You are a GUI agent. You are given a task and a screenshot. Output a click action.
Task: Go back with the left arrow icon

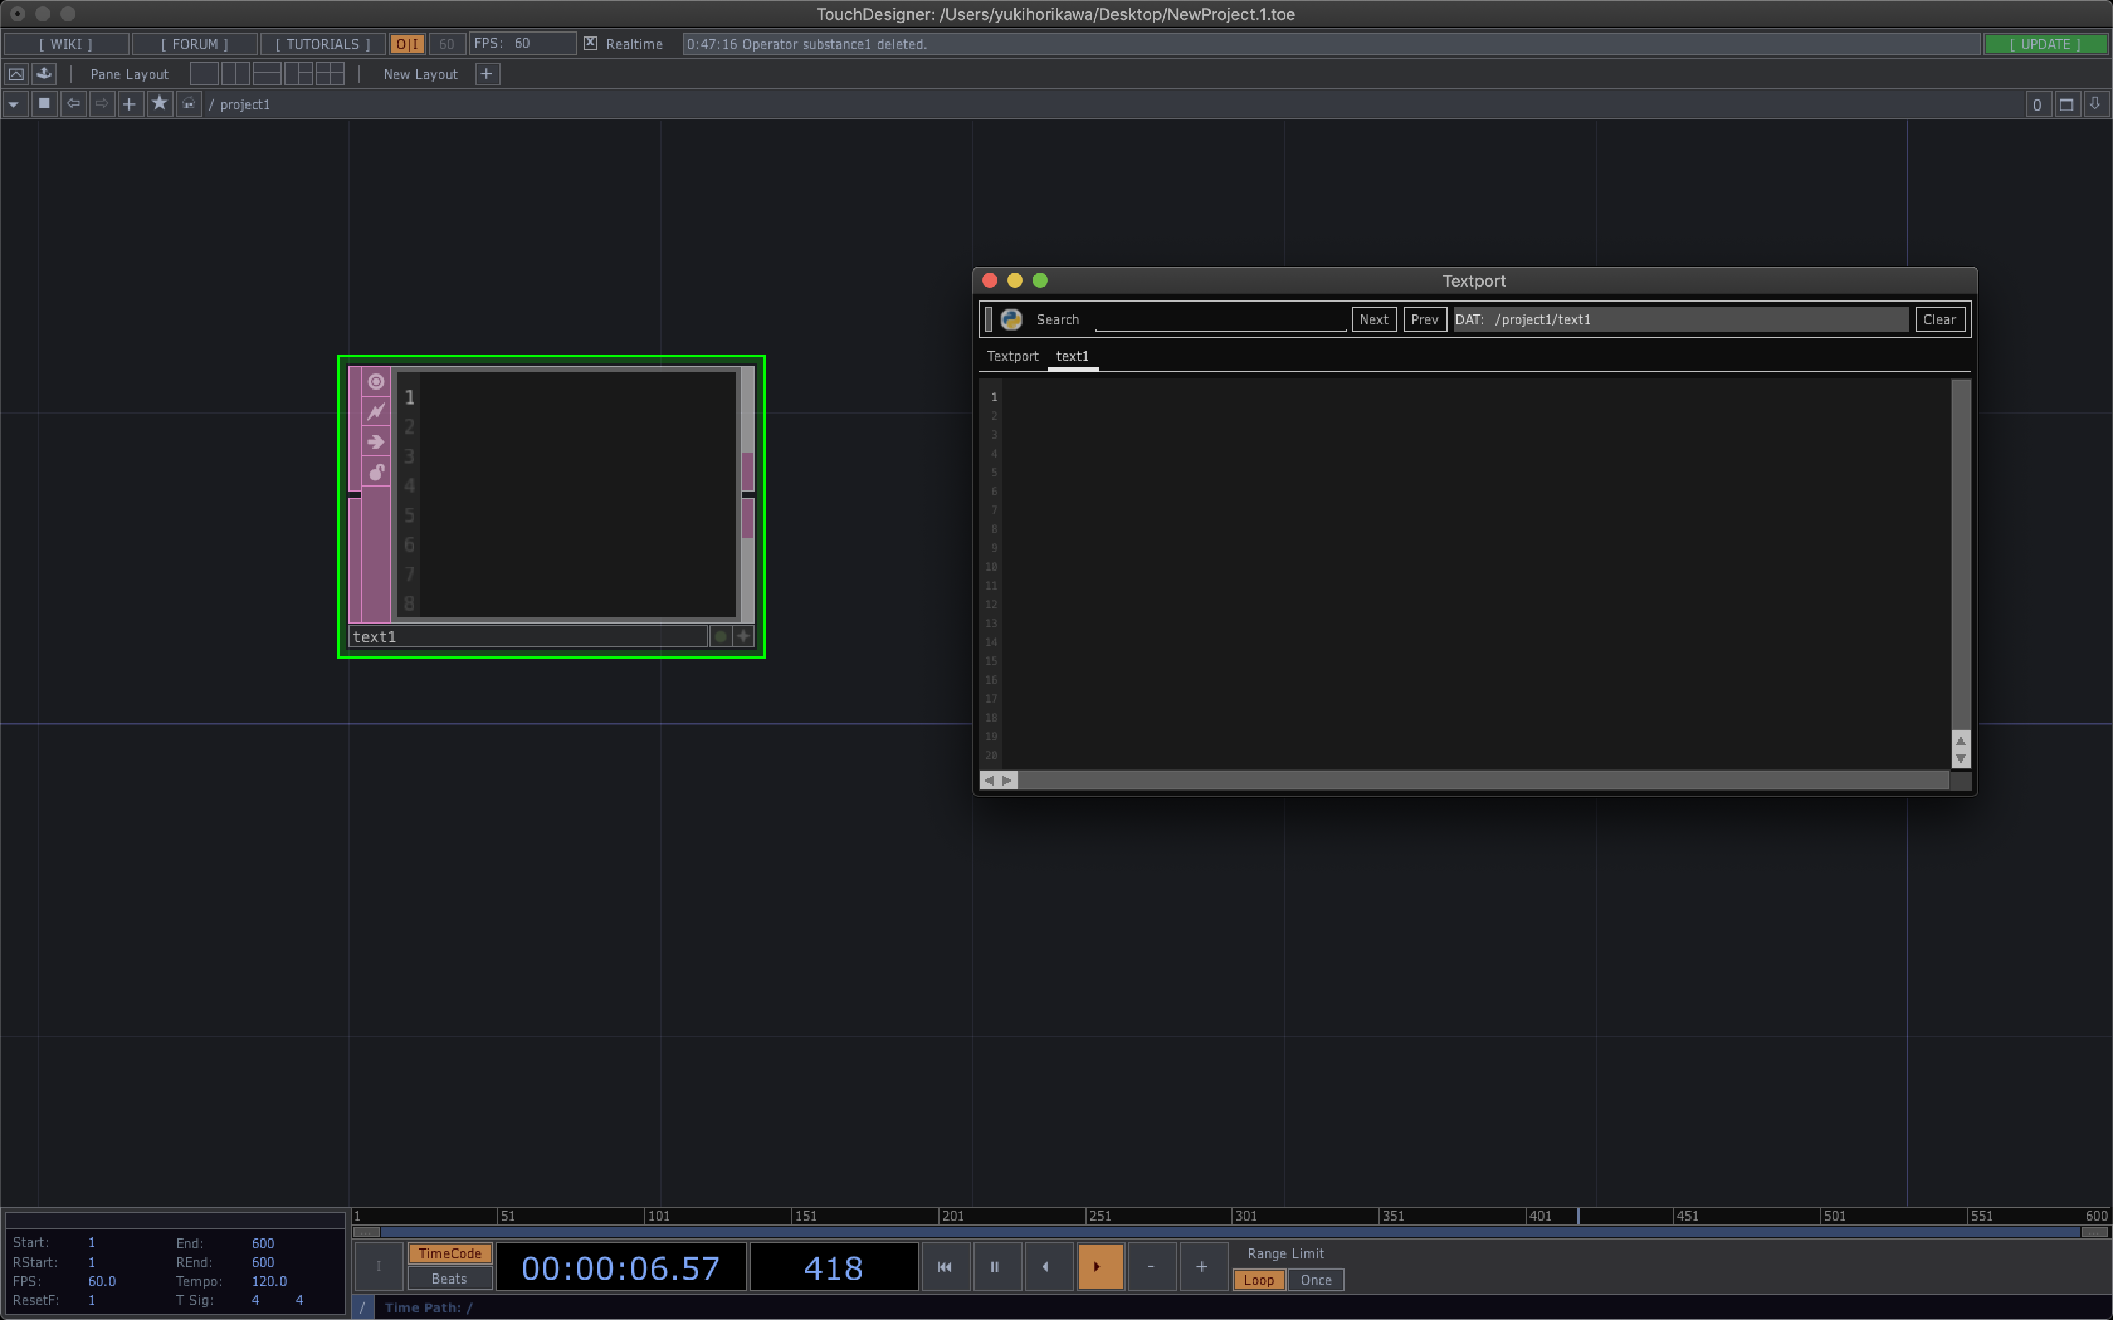coord(74,104)
